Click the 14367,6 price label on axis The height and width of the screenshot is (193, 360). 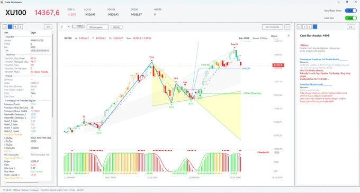(278, 65)
